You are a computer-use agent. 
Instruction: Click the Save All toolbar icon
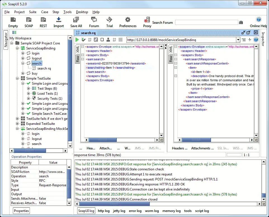coord(76,22)
